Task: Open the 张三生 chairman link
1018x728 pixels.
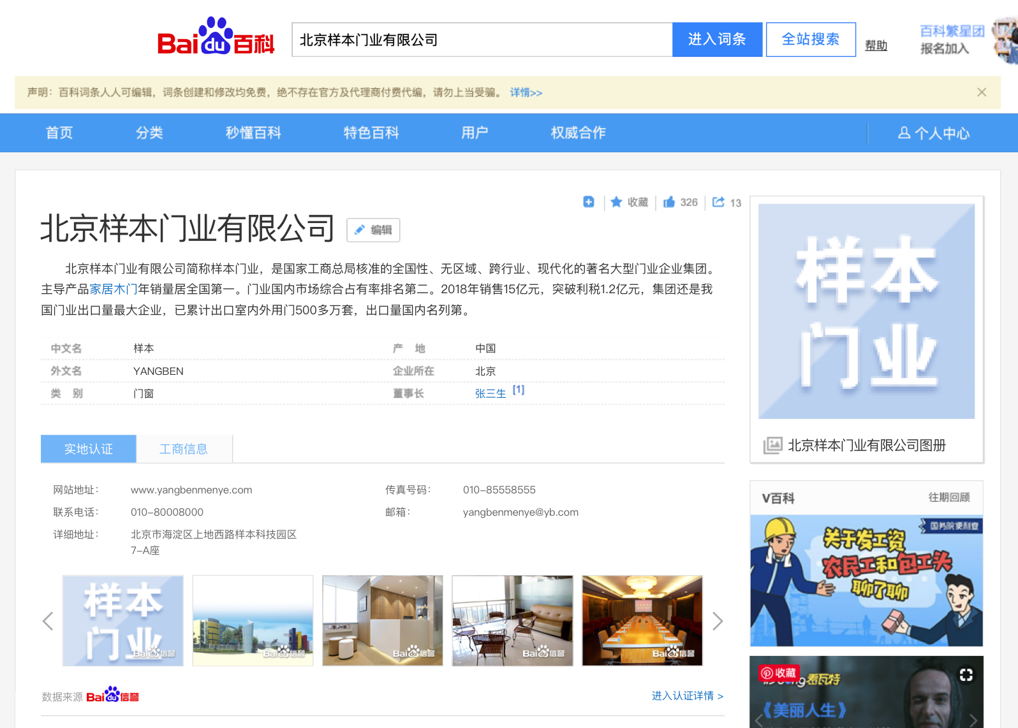Action: tap(491, 394)
